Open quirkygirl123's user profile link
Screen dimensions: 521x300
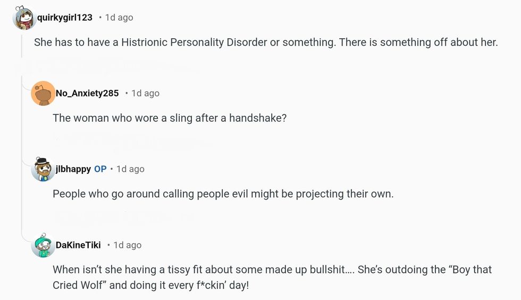(64, 18)
